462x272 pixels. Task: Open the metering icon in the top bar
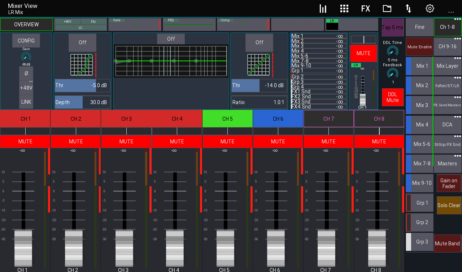click(x=323, y=8)
